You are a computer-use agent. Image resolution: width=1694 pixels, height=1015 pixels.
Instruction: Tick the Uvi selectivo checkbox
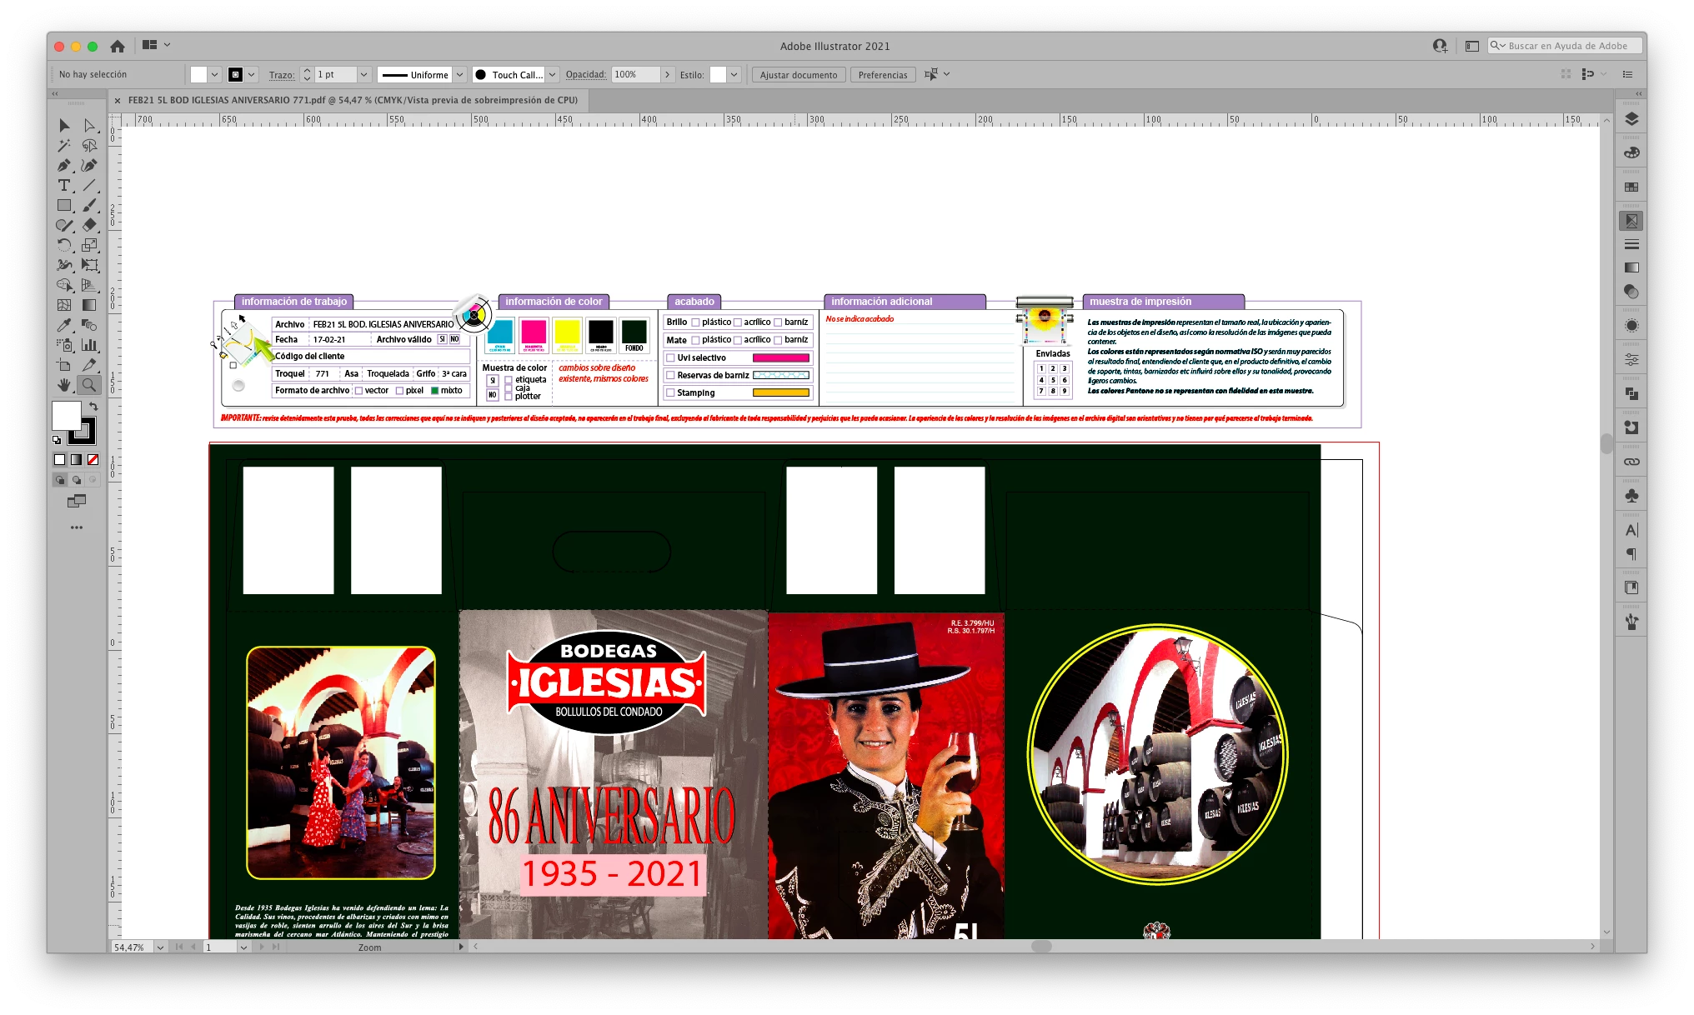tap(670, 357)
